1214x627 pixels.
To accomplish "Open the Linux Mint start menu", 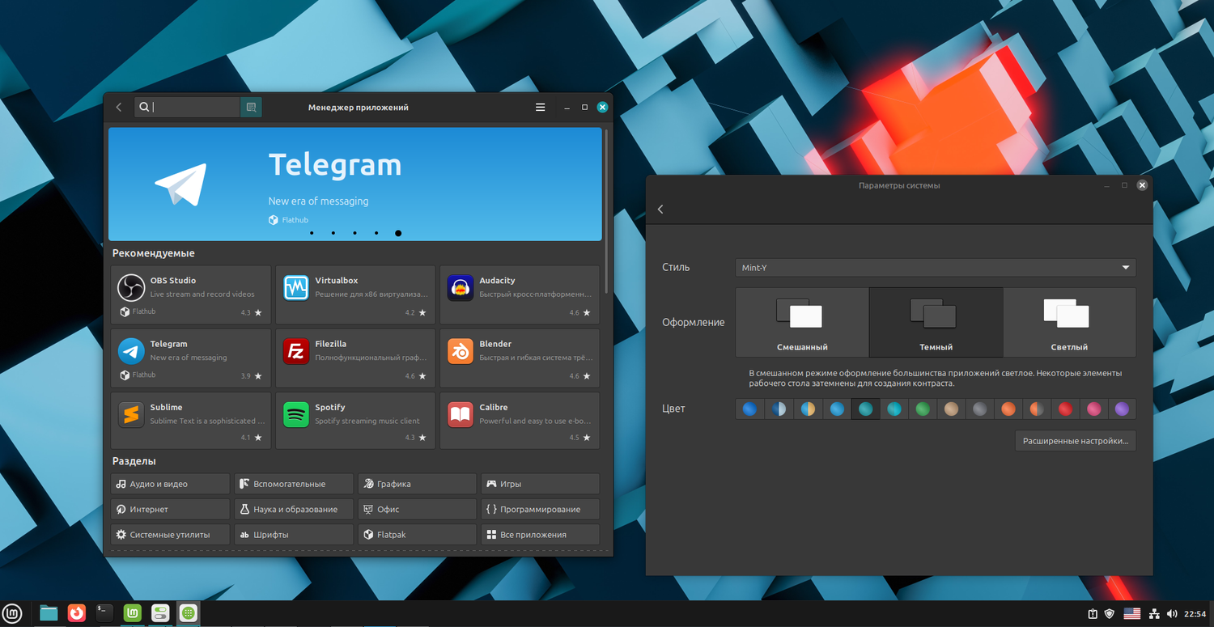I will click(x=13, y=613).
